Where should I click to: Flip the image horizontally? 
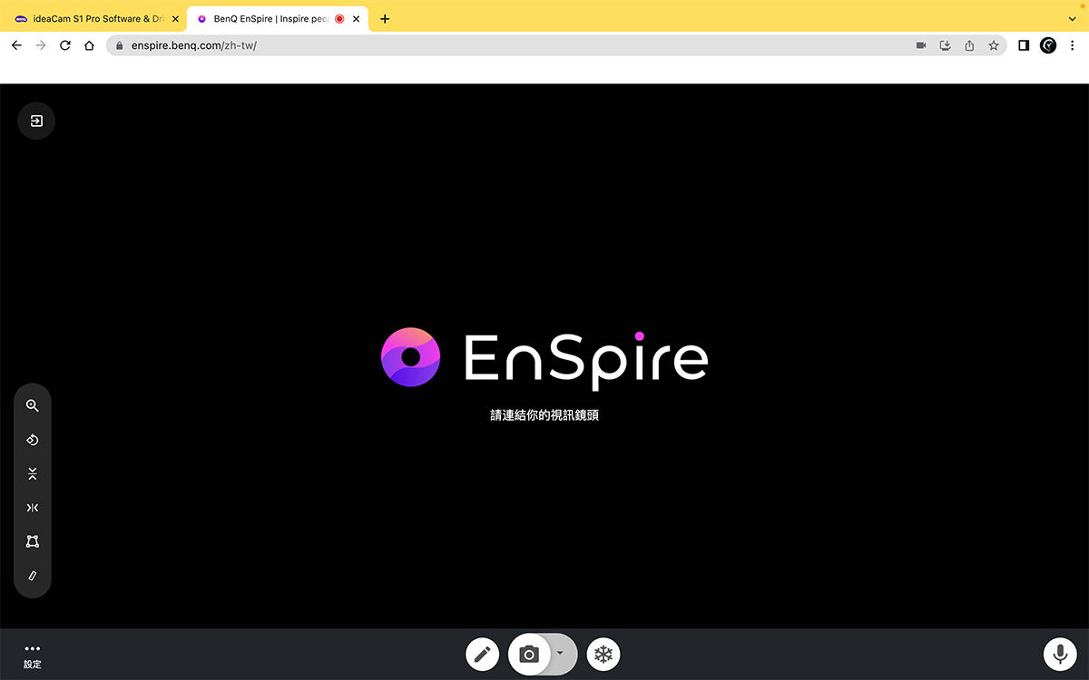click(33, 508)
